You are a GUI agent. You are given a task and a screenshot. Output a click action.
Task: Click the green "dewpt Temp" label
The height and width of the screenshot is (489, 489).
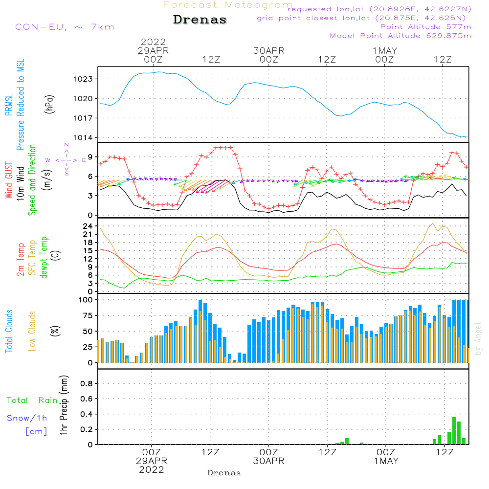coord(44,257)
